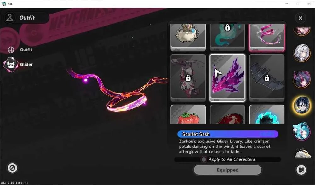This screenshot has width=315, height=185.
Task: Close the Outfit screen with the round X button
Action: click(x=300, y=18)
